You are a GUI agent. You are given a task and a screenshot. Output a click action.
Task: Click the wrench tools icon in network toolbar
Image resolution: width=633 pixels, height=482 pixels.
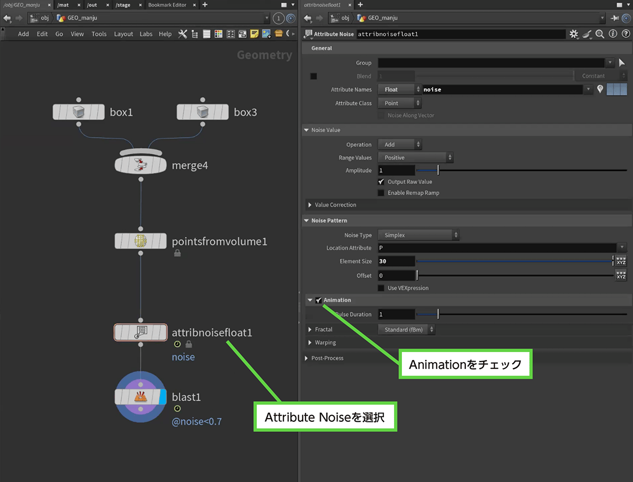pyautogui.click(x=183, y=34)
